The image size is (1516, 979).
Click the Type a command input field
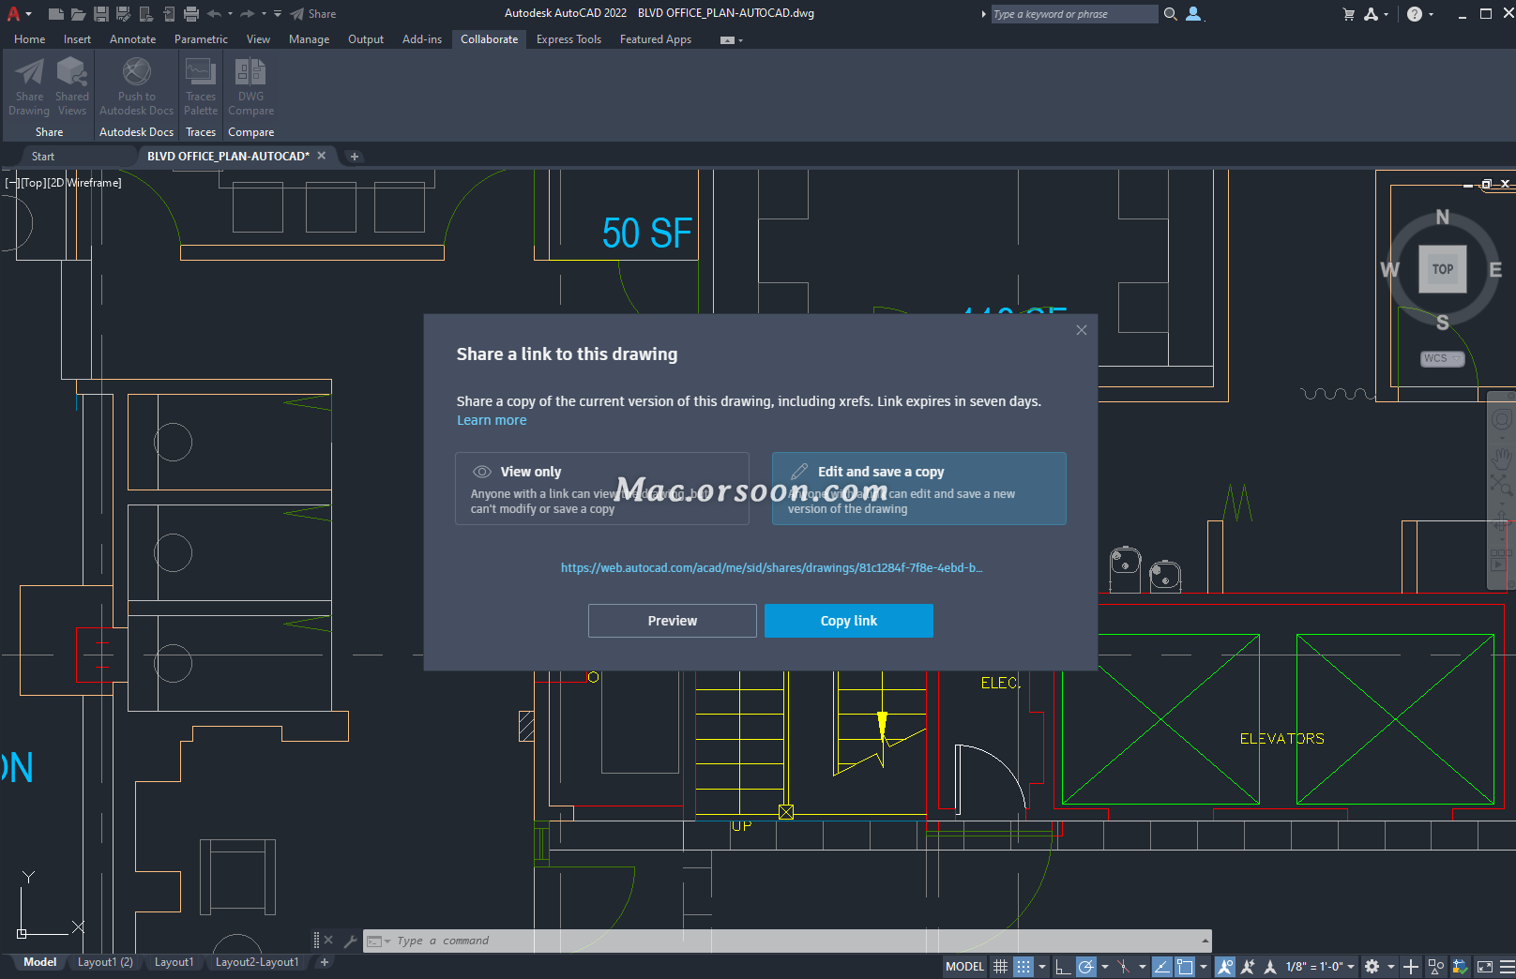788,941
